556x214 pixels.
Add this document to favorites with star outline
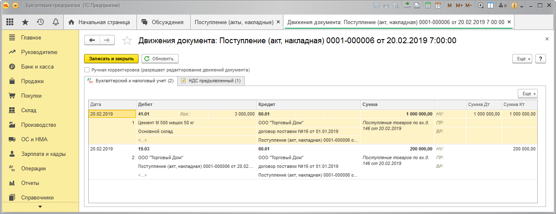pos(127,40)
